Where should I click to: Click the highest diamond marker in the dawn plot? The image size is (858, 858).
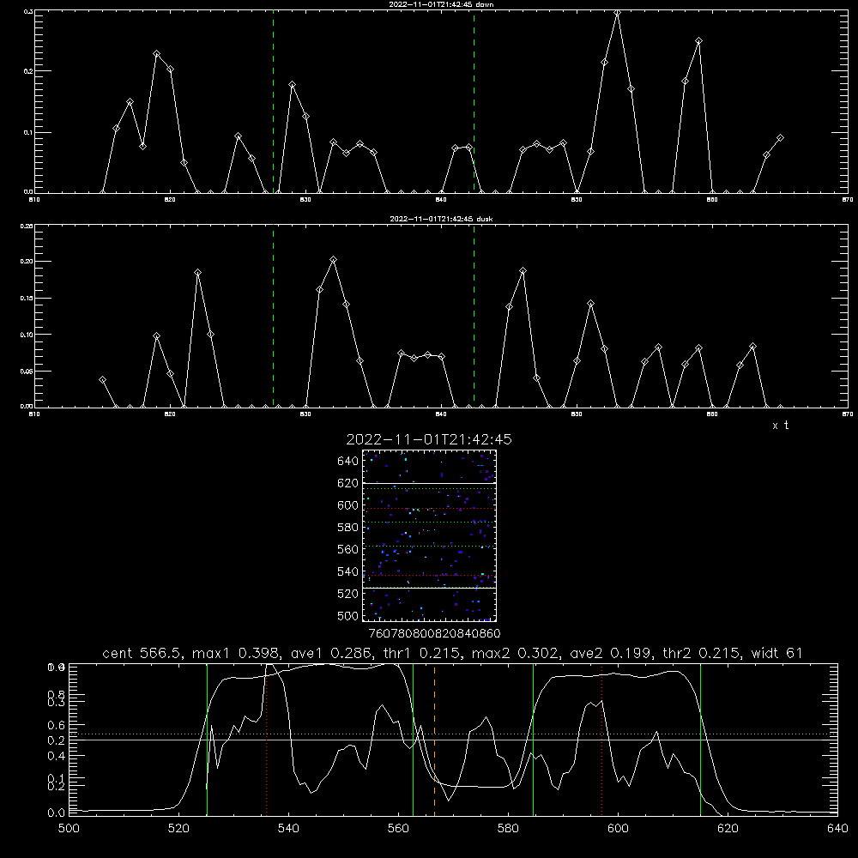point(617,13)
